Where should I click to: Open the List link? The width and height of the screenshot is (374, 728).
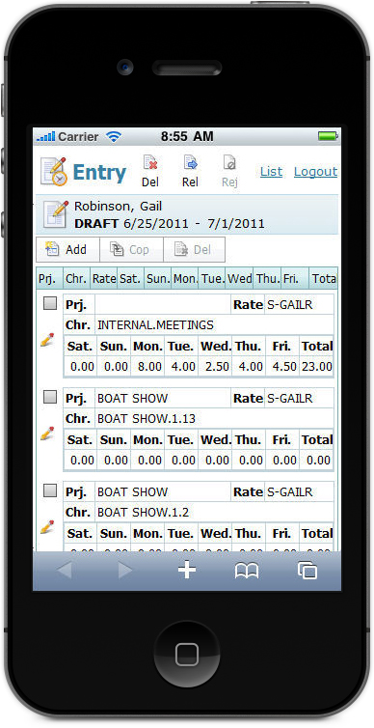tap(271, 172)
